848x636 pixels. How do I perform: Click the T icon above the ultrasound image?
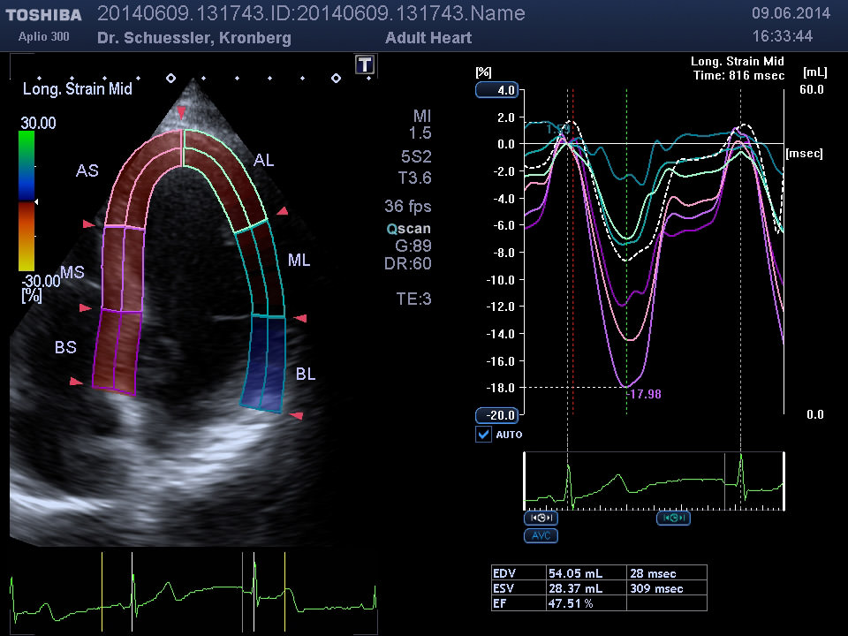(365, 64)
